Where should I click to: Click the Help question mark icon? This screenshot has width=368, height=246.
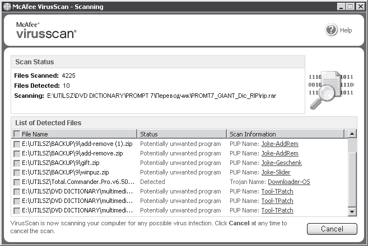pyautogui.click(x=331, y=30)
